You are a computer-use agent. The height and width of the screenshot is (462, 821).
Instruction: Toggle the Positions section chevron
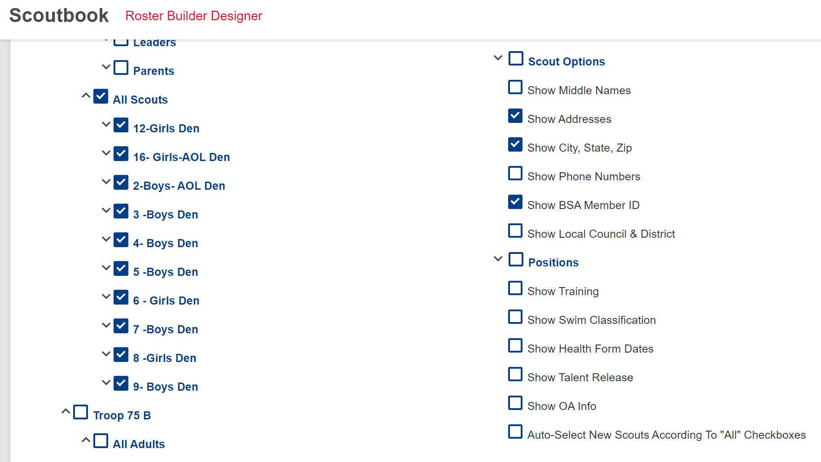[x=498, y=259]
